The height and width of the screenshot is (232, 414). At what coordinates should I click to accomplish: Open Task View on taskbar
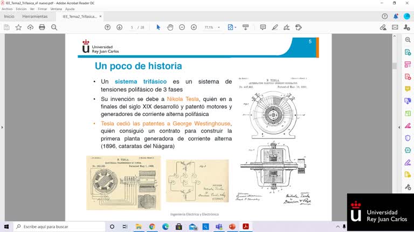[125, 227]
